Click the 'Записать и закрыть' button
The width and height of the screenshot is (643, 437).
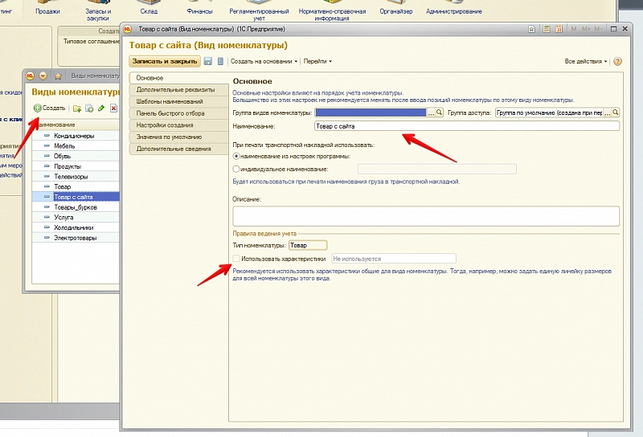(165, 61)
